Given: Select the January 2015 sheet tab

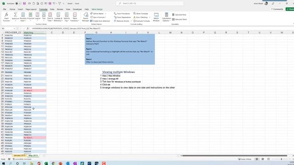Looking at the screenshot, I should [19, 155].
